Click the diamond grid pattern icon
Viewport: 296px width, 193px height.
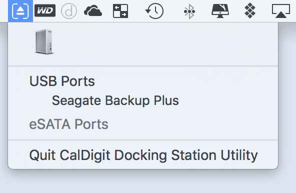(250, 11)
